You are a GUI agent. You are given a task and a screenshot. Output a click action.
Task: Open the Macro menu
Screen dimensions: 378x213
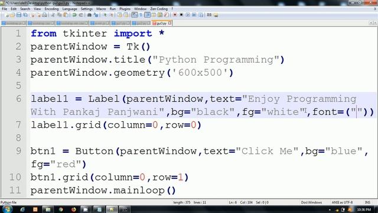101,9
